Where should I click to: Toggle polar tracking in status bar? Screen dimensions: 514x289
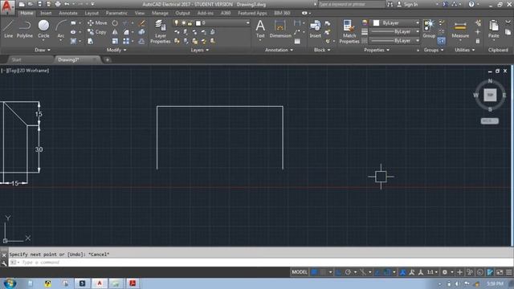[x=348, y=272]
